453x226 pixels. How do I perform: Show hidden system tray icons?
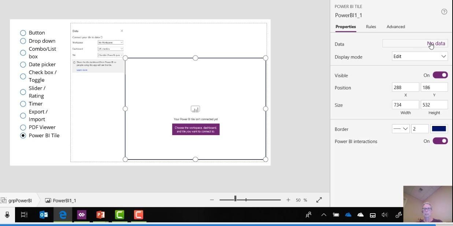click(x=324, y=215)
